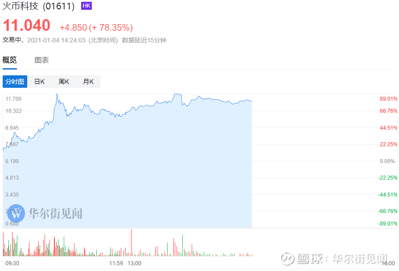This screenshot has width=399, height=271.
Task: Click the price 11.040 display
Action: point(26,26)
